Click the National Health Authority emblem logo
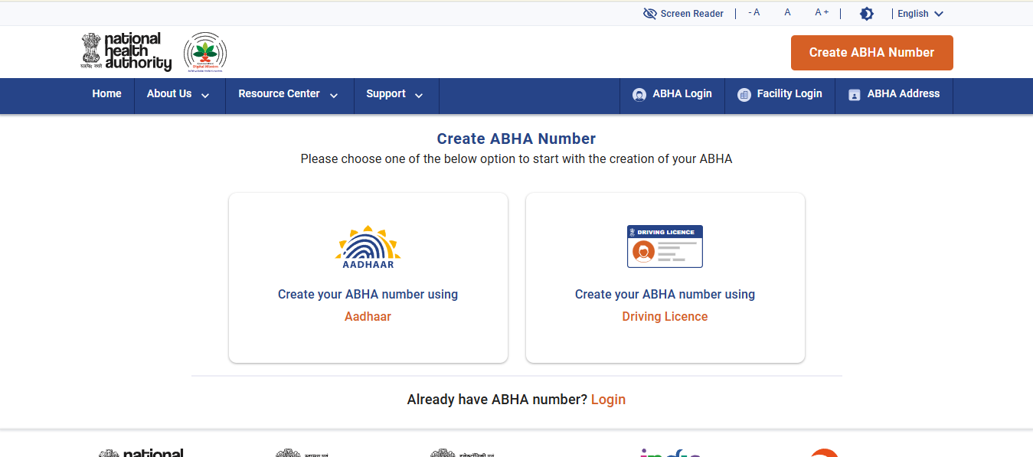1033x457 pixels. 92,51
